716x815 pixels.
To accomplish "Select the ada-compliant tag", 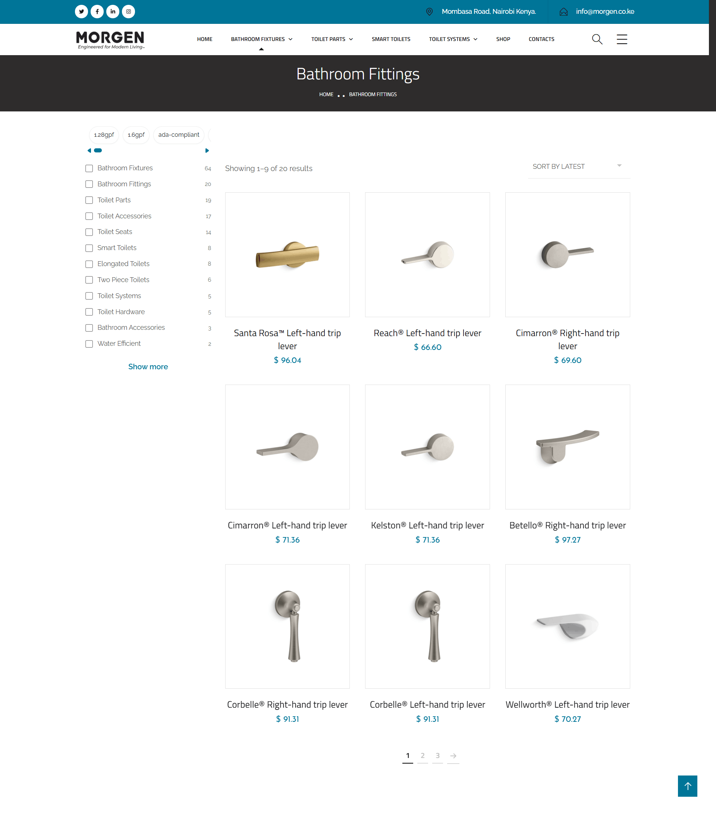I will [x=179, y=135].
